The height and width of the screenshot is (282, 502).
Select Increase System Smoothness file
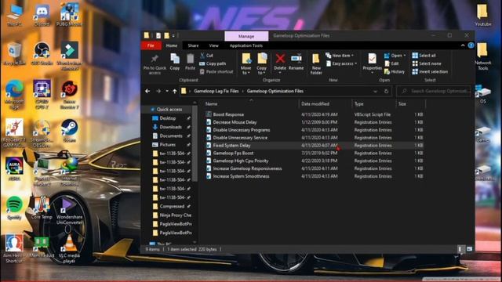[x=241, y=176]
